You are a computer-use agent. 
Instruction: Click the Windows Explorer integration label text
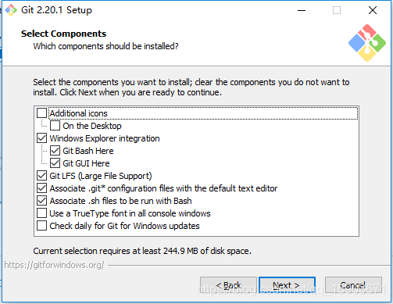[x=105, y=138]
